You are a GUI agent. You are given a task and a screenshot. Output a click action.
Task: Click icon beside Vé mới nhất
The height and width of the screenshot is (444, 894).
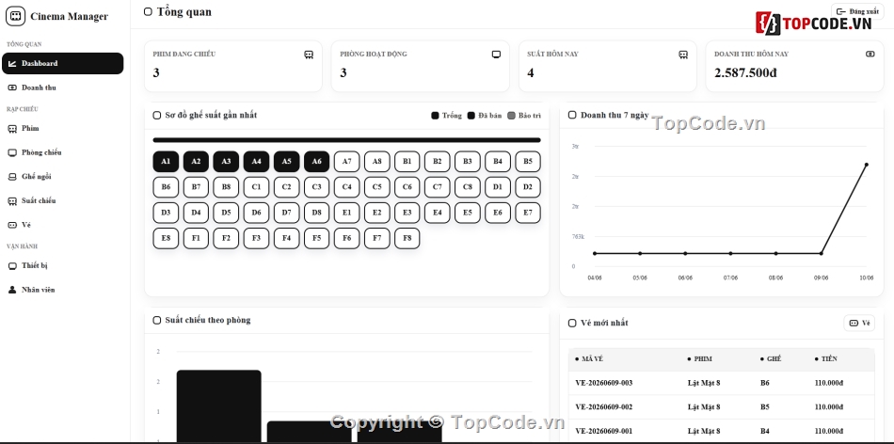click(572, 324)
